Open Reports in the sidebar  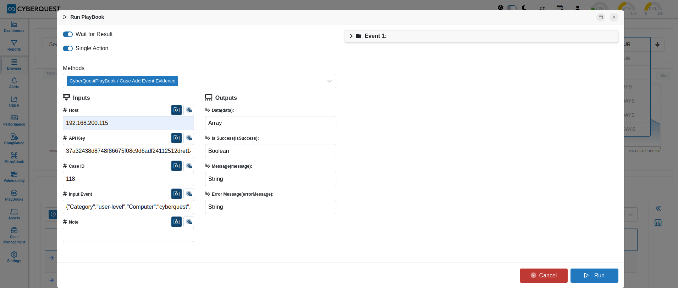14,46
